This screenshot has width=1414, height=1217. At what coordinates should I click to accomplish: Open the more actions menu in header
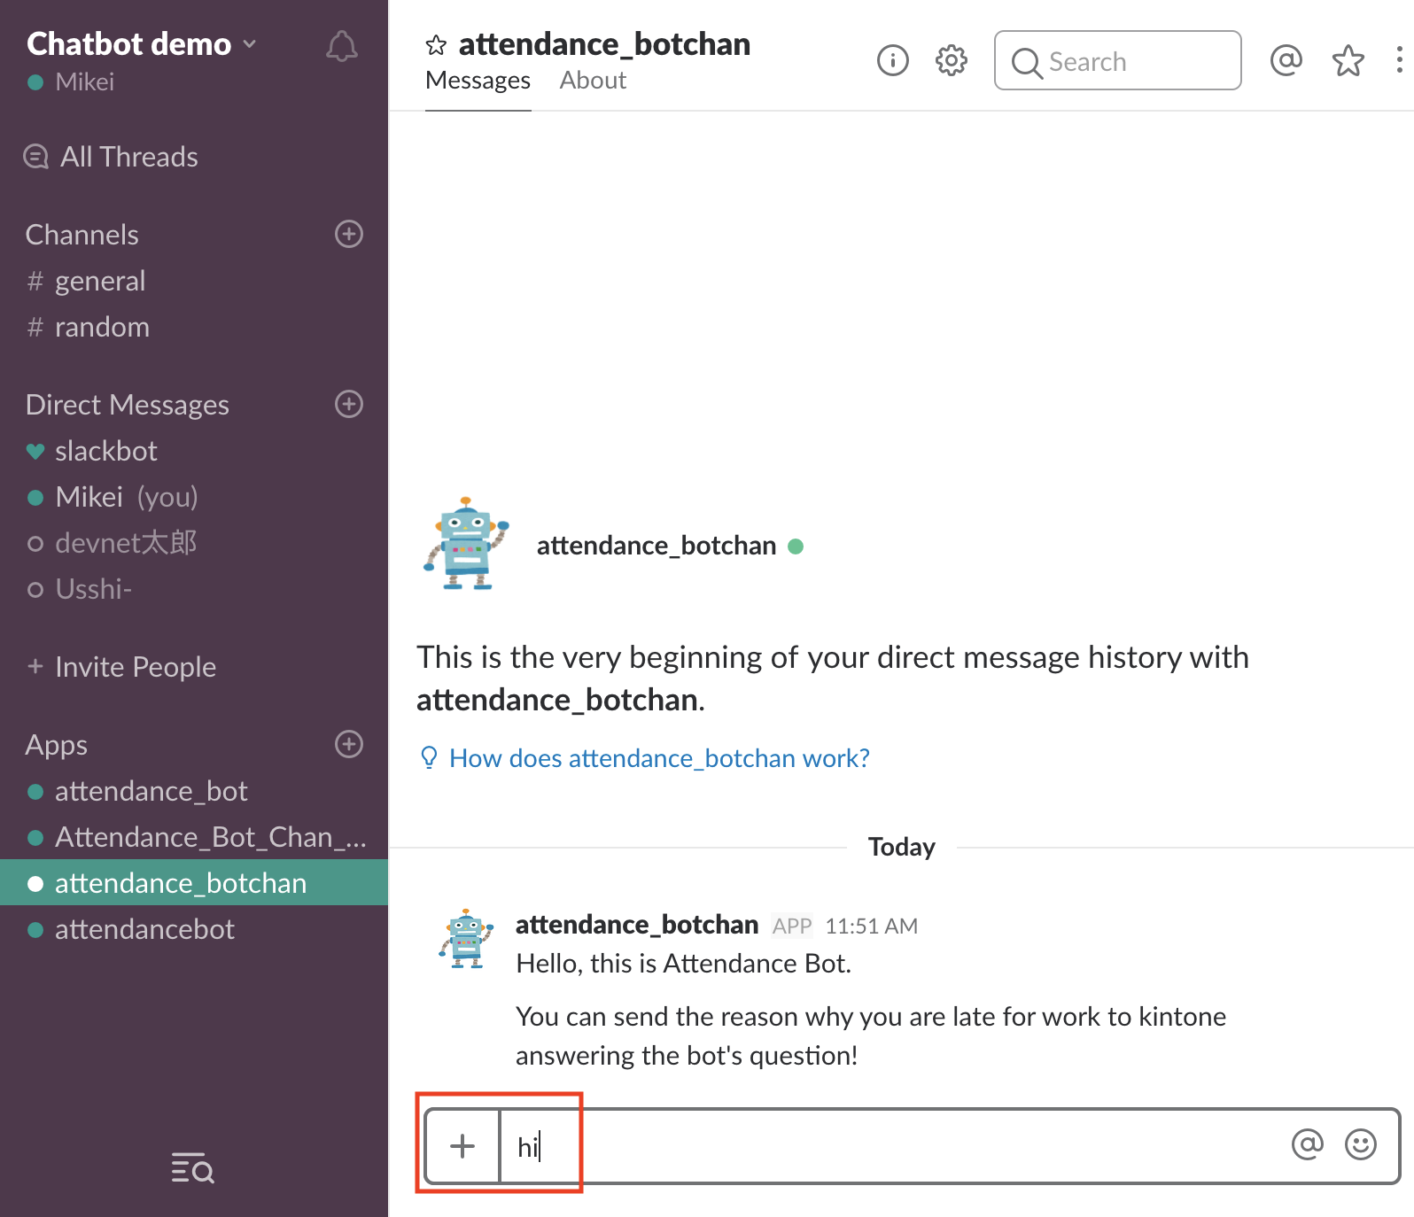pos(1399,60)
